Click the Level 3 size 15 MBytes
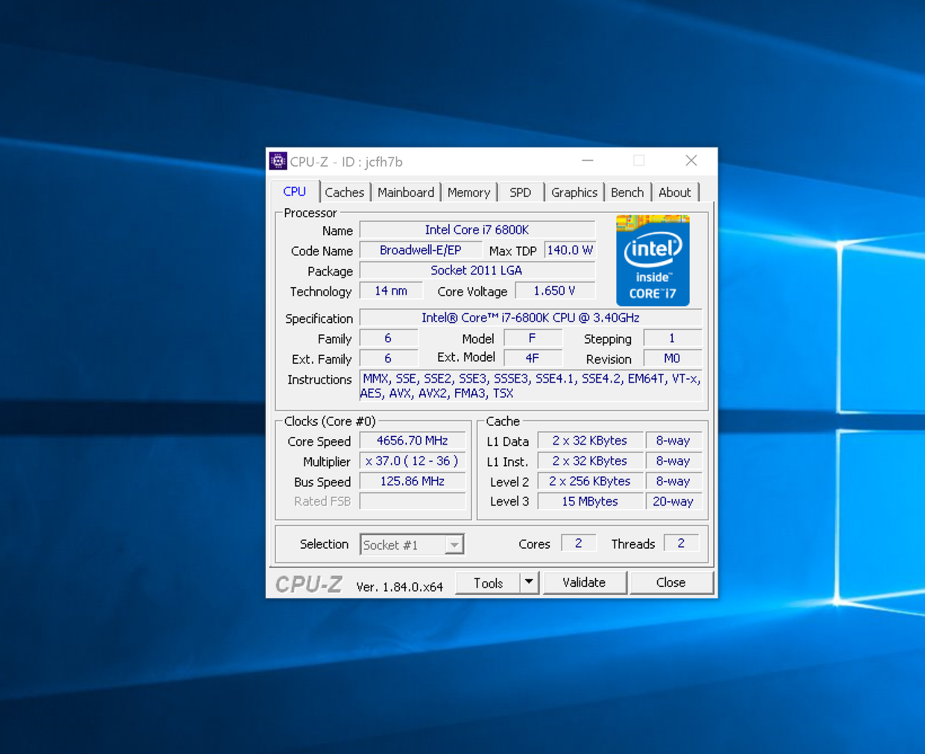 point(590,501)
